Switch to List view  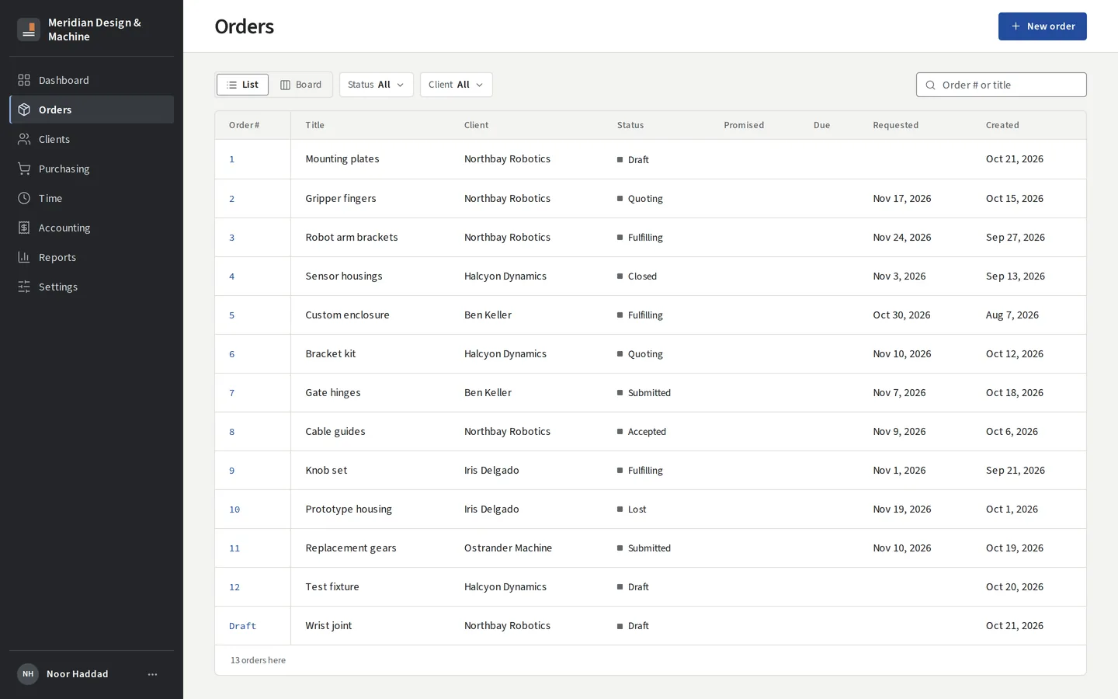pos(242,85)
